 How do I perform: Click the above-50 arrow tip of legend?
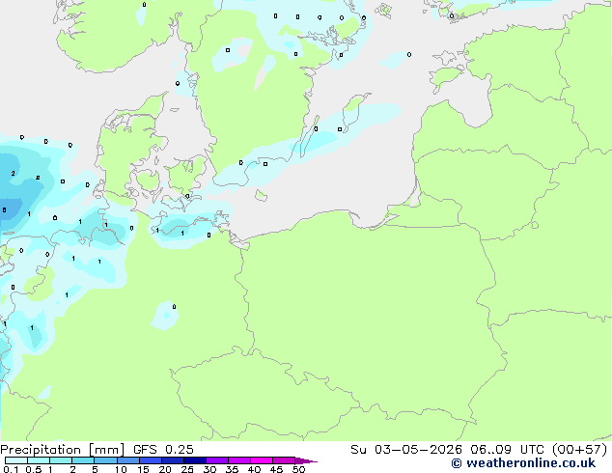[x=306, y=460]
